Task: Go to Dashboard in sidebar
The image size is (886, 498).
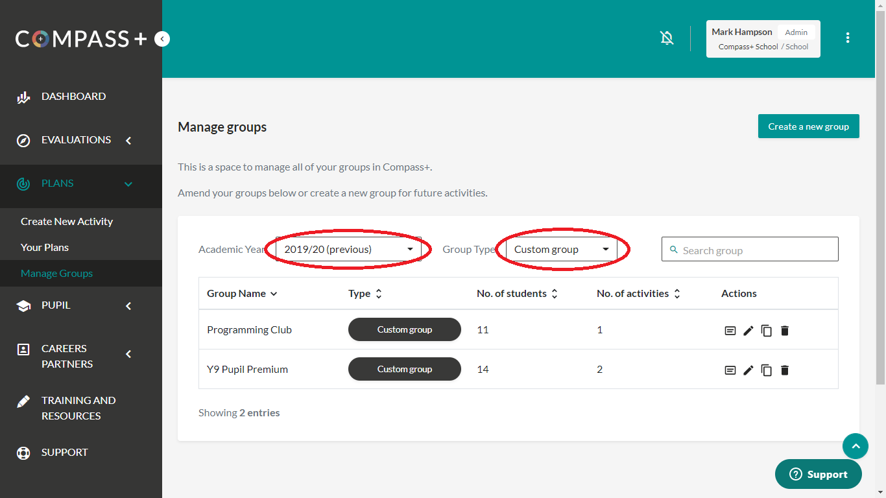Action: click(73, 97)
